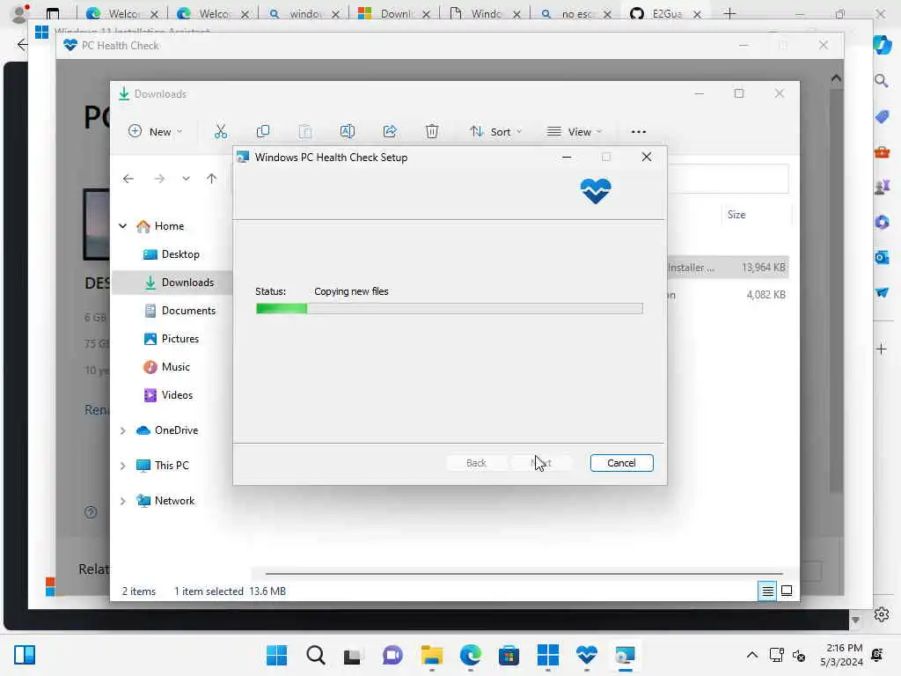The width and height of the screenshot is (901, 676).
Task: Open recent locations chevron in Explorer navigation
Action: tap(186, 179)
